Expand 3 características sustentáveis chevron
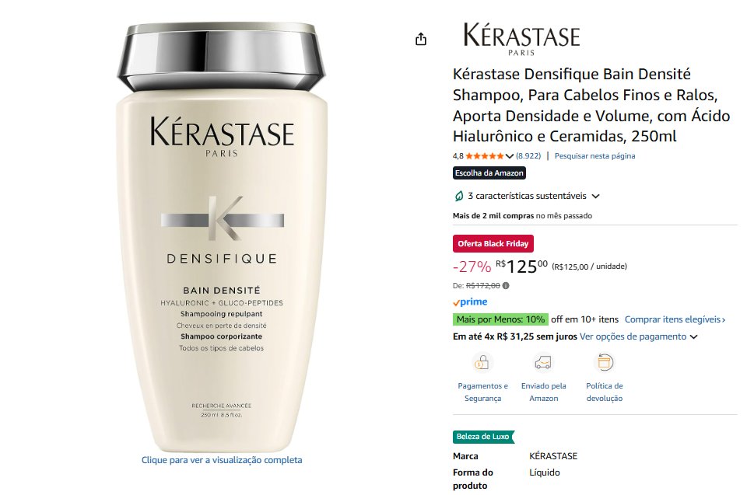The width and height of the screenshot is (754, 495). click(x=595, y=197)
